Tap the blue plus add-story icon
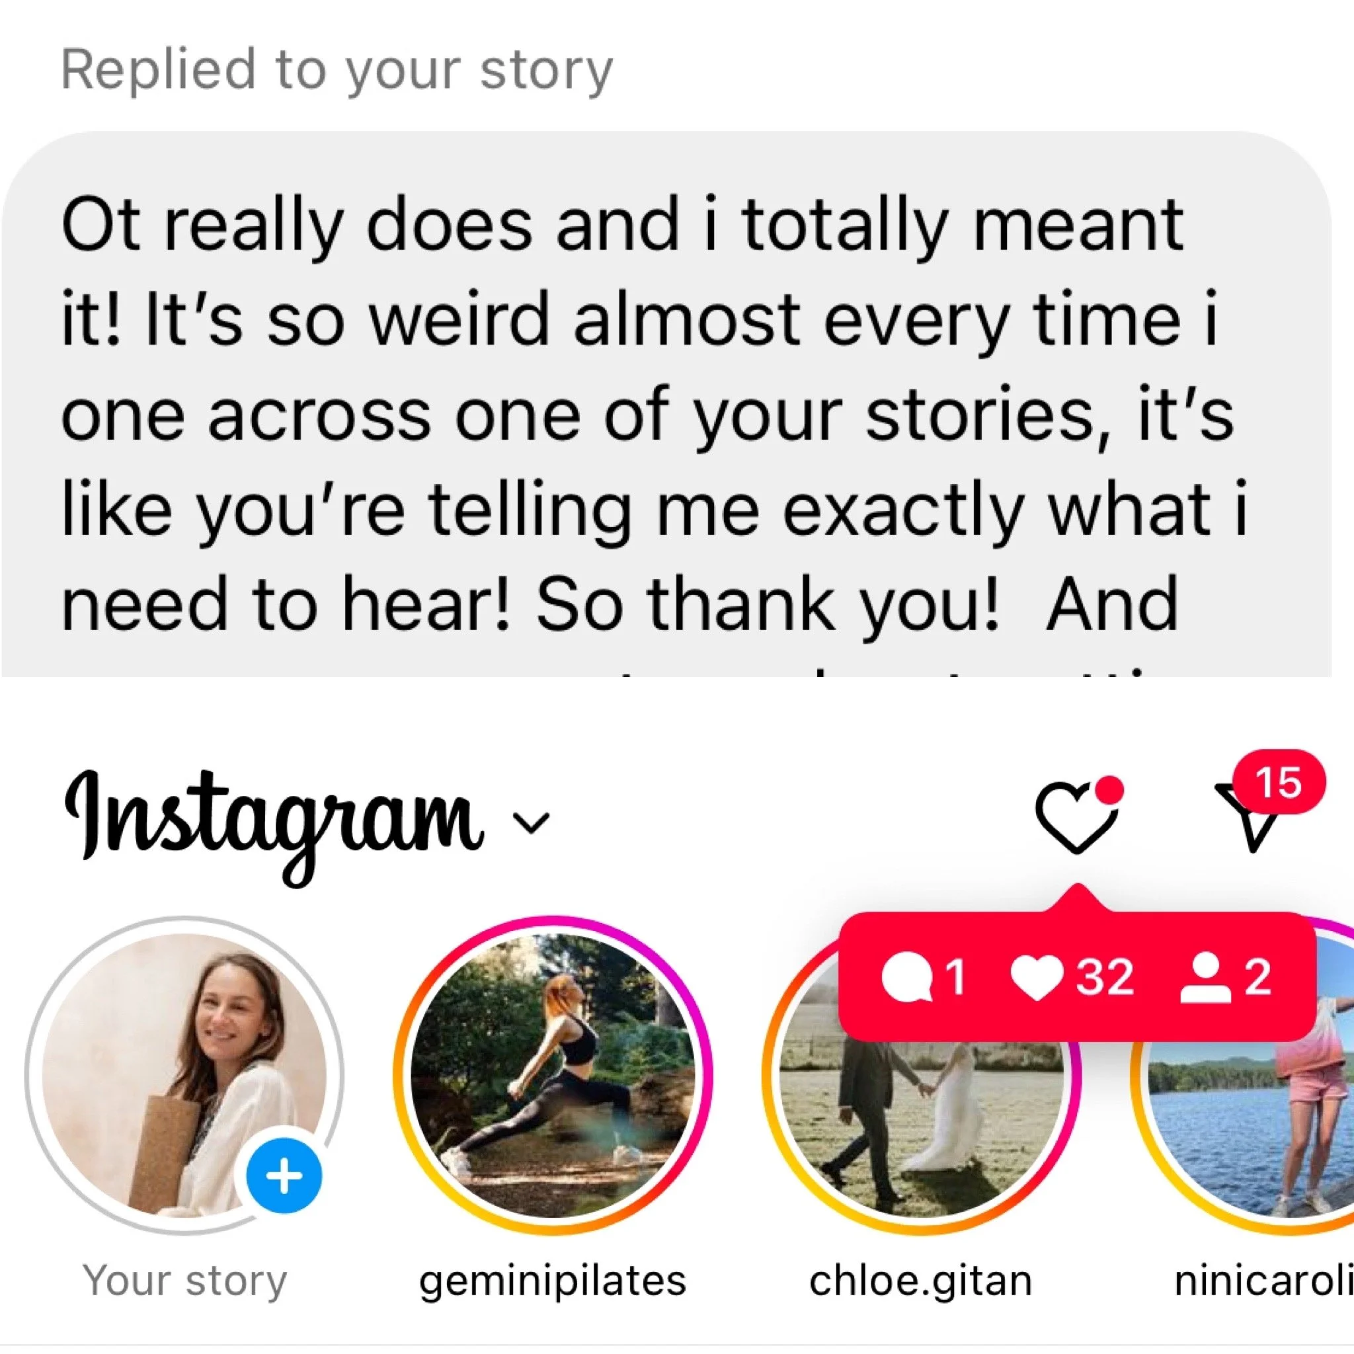The height and width of the screenshot is (1354, 1354). pyautogui.click(x=284, y=1175)
